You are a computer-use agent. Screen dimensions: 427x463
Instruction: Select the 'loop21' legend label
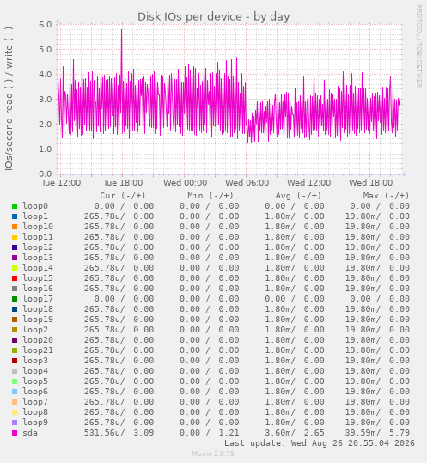pyautogui.click(x=38, y=350)
